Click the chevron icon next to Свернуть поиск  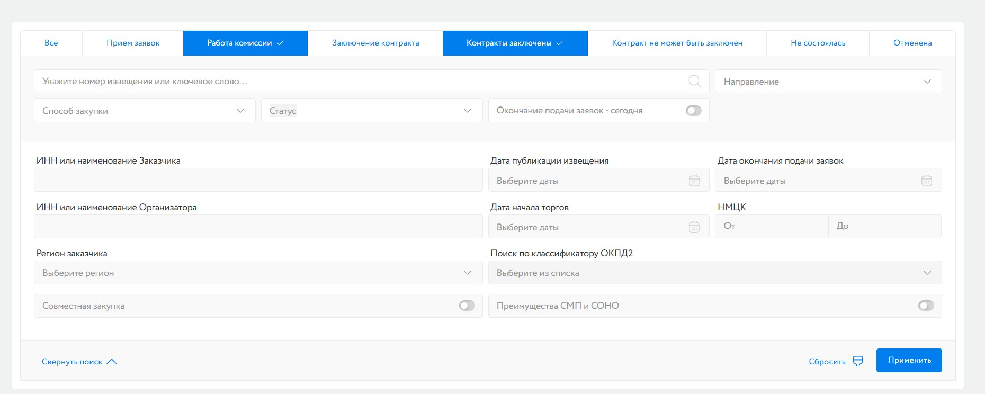pyautogui.click(x=112, y=362)
